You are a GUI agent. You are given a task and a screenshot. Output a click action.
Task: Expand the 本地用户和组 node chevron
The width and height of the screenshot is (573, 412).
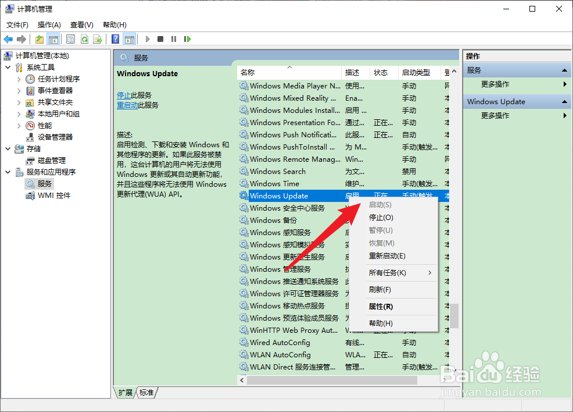pos(19,114)
